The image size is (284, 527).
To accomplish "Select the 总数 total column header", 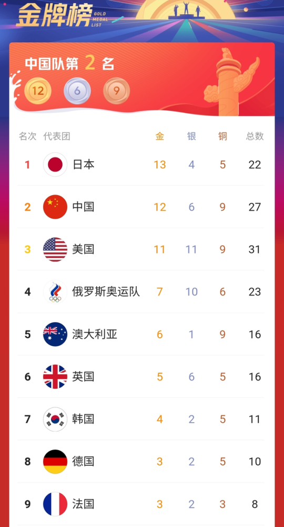I will (255, 136).
